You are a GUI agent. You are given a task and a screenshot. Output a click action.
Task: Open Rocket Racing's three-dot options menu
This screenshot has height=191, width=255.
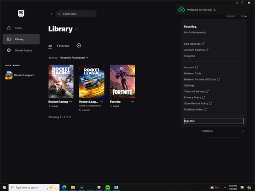pos(71,102)
